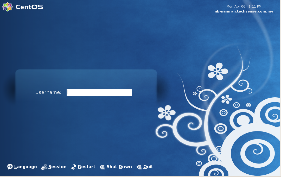Click the Shut Down icon
Viewport: 281px width, 177px height.
click(x=102, y=167)
